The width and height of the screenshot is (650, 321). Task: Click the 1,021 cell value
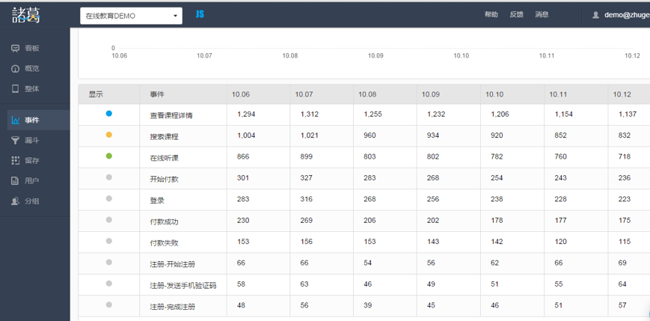coord(310,135)
